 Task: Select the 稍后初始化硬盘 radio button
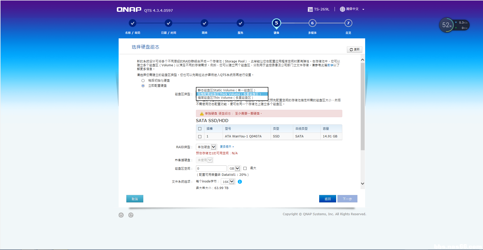point(143,80)
